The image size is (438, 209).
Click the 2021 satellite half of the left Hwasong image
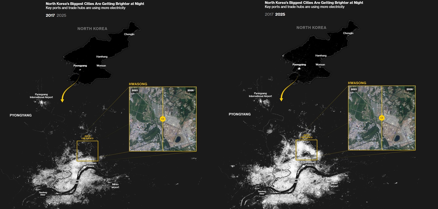(x=146, y=119)
